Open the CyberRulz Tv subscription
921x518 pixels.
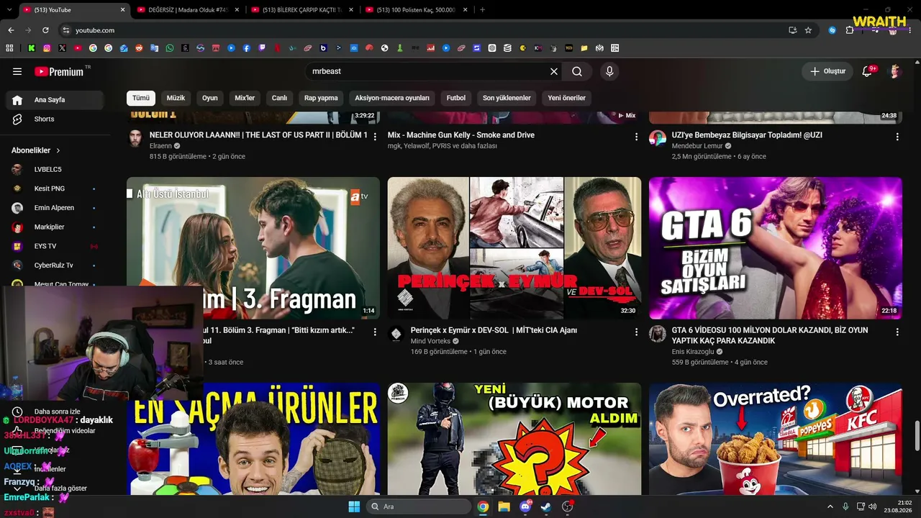(x=55, y=265)
